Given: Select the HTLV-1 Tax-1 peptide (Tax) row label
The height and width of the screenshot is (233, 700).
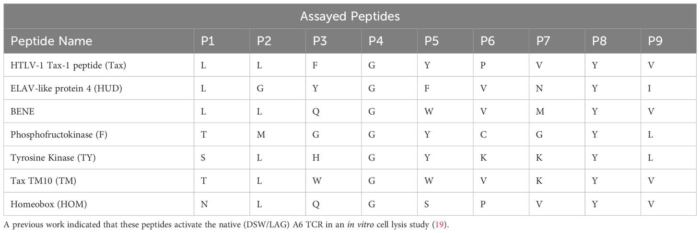Looking at the screenshot, I should (x=68, y=65).
